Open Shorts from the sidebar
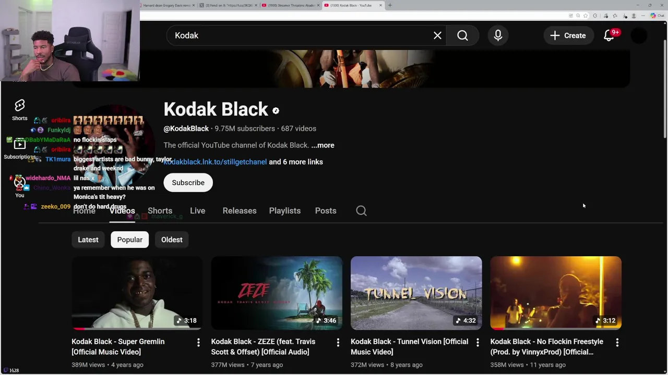 click(x=20, y=110)
